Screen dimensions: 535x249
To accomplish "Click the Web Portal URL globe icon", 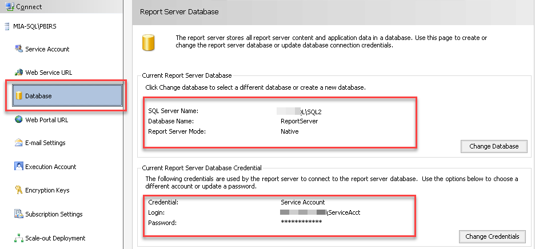I will tap(19, 120).
